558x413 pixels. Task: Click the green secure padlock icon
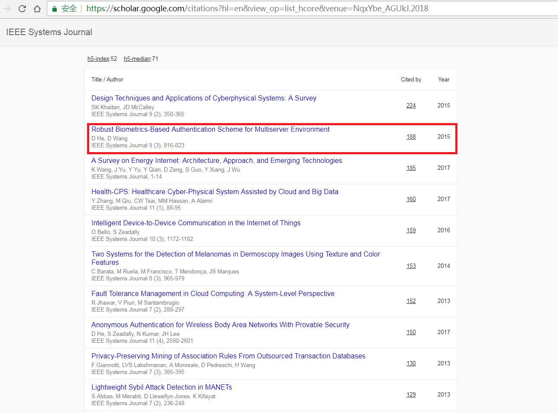[55, 9]
